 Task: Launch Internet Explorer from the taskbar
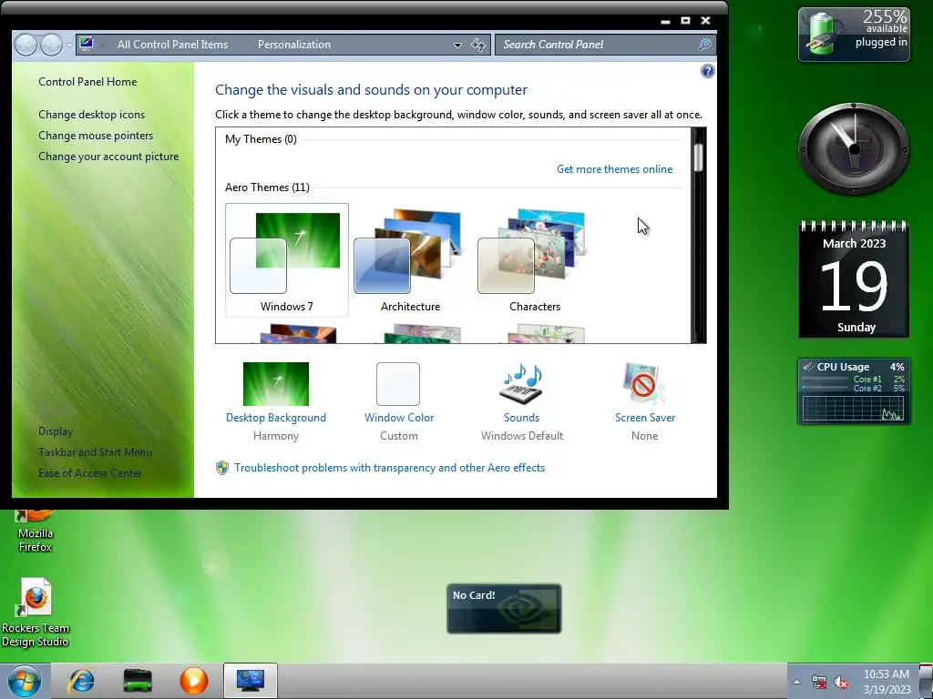tap(81, 681)
